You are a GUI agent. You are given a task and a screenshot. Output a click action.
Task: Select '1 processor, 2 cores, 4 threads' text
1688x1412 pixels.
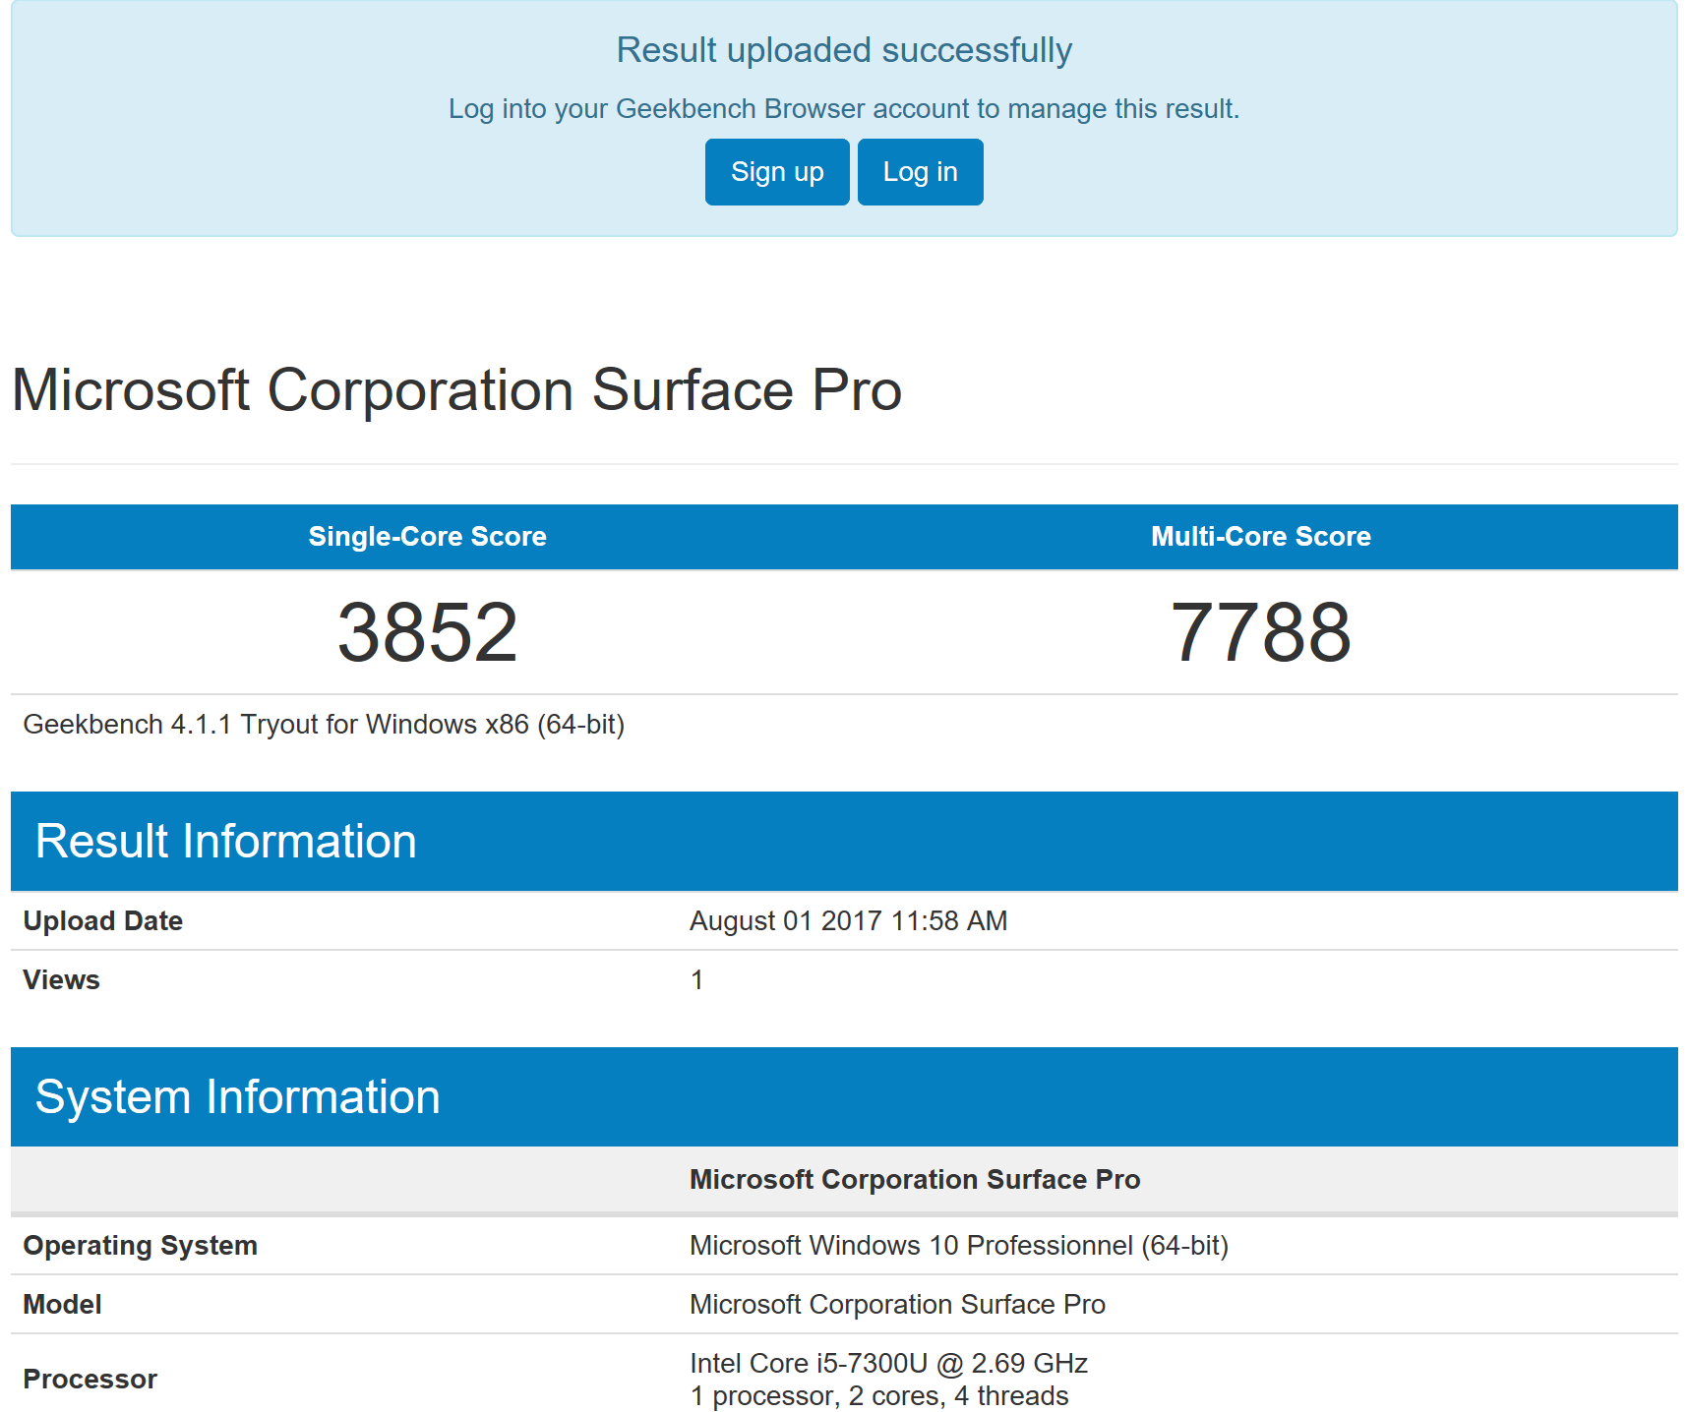tap(879, 1396)
